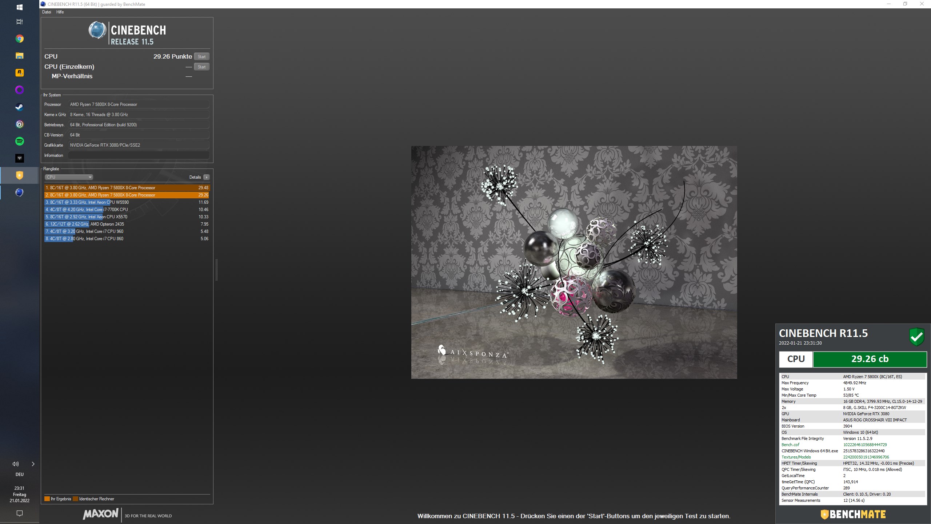Select the AMD Opteron 2435 row
Viewport: 931px width, 524px height.
127,224
